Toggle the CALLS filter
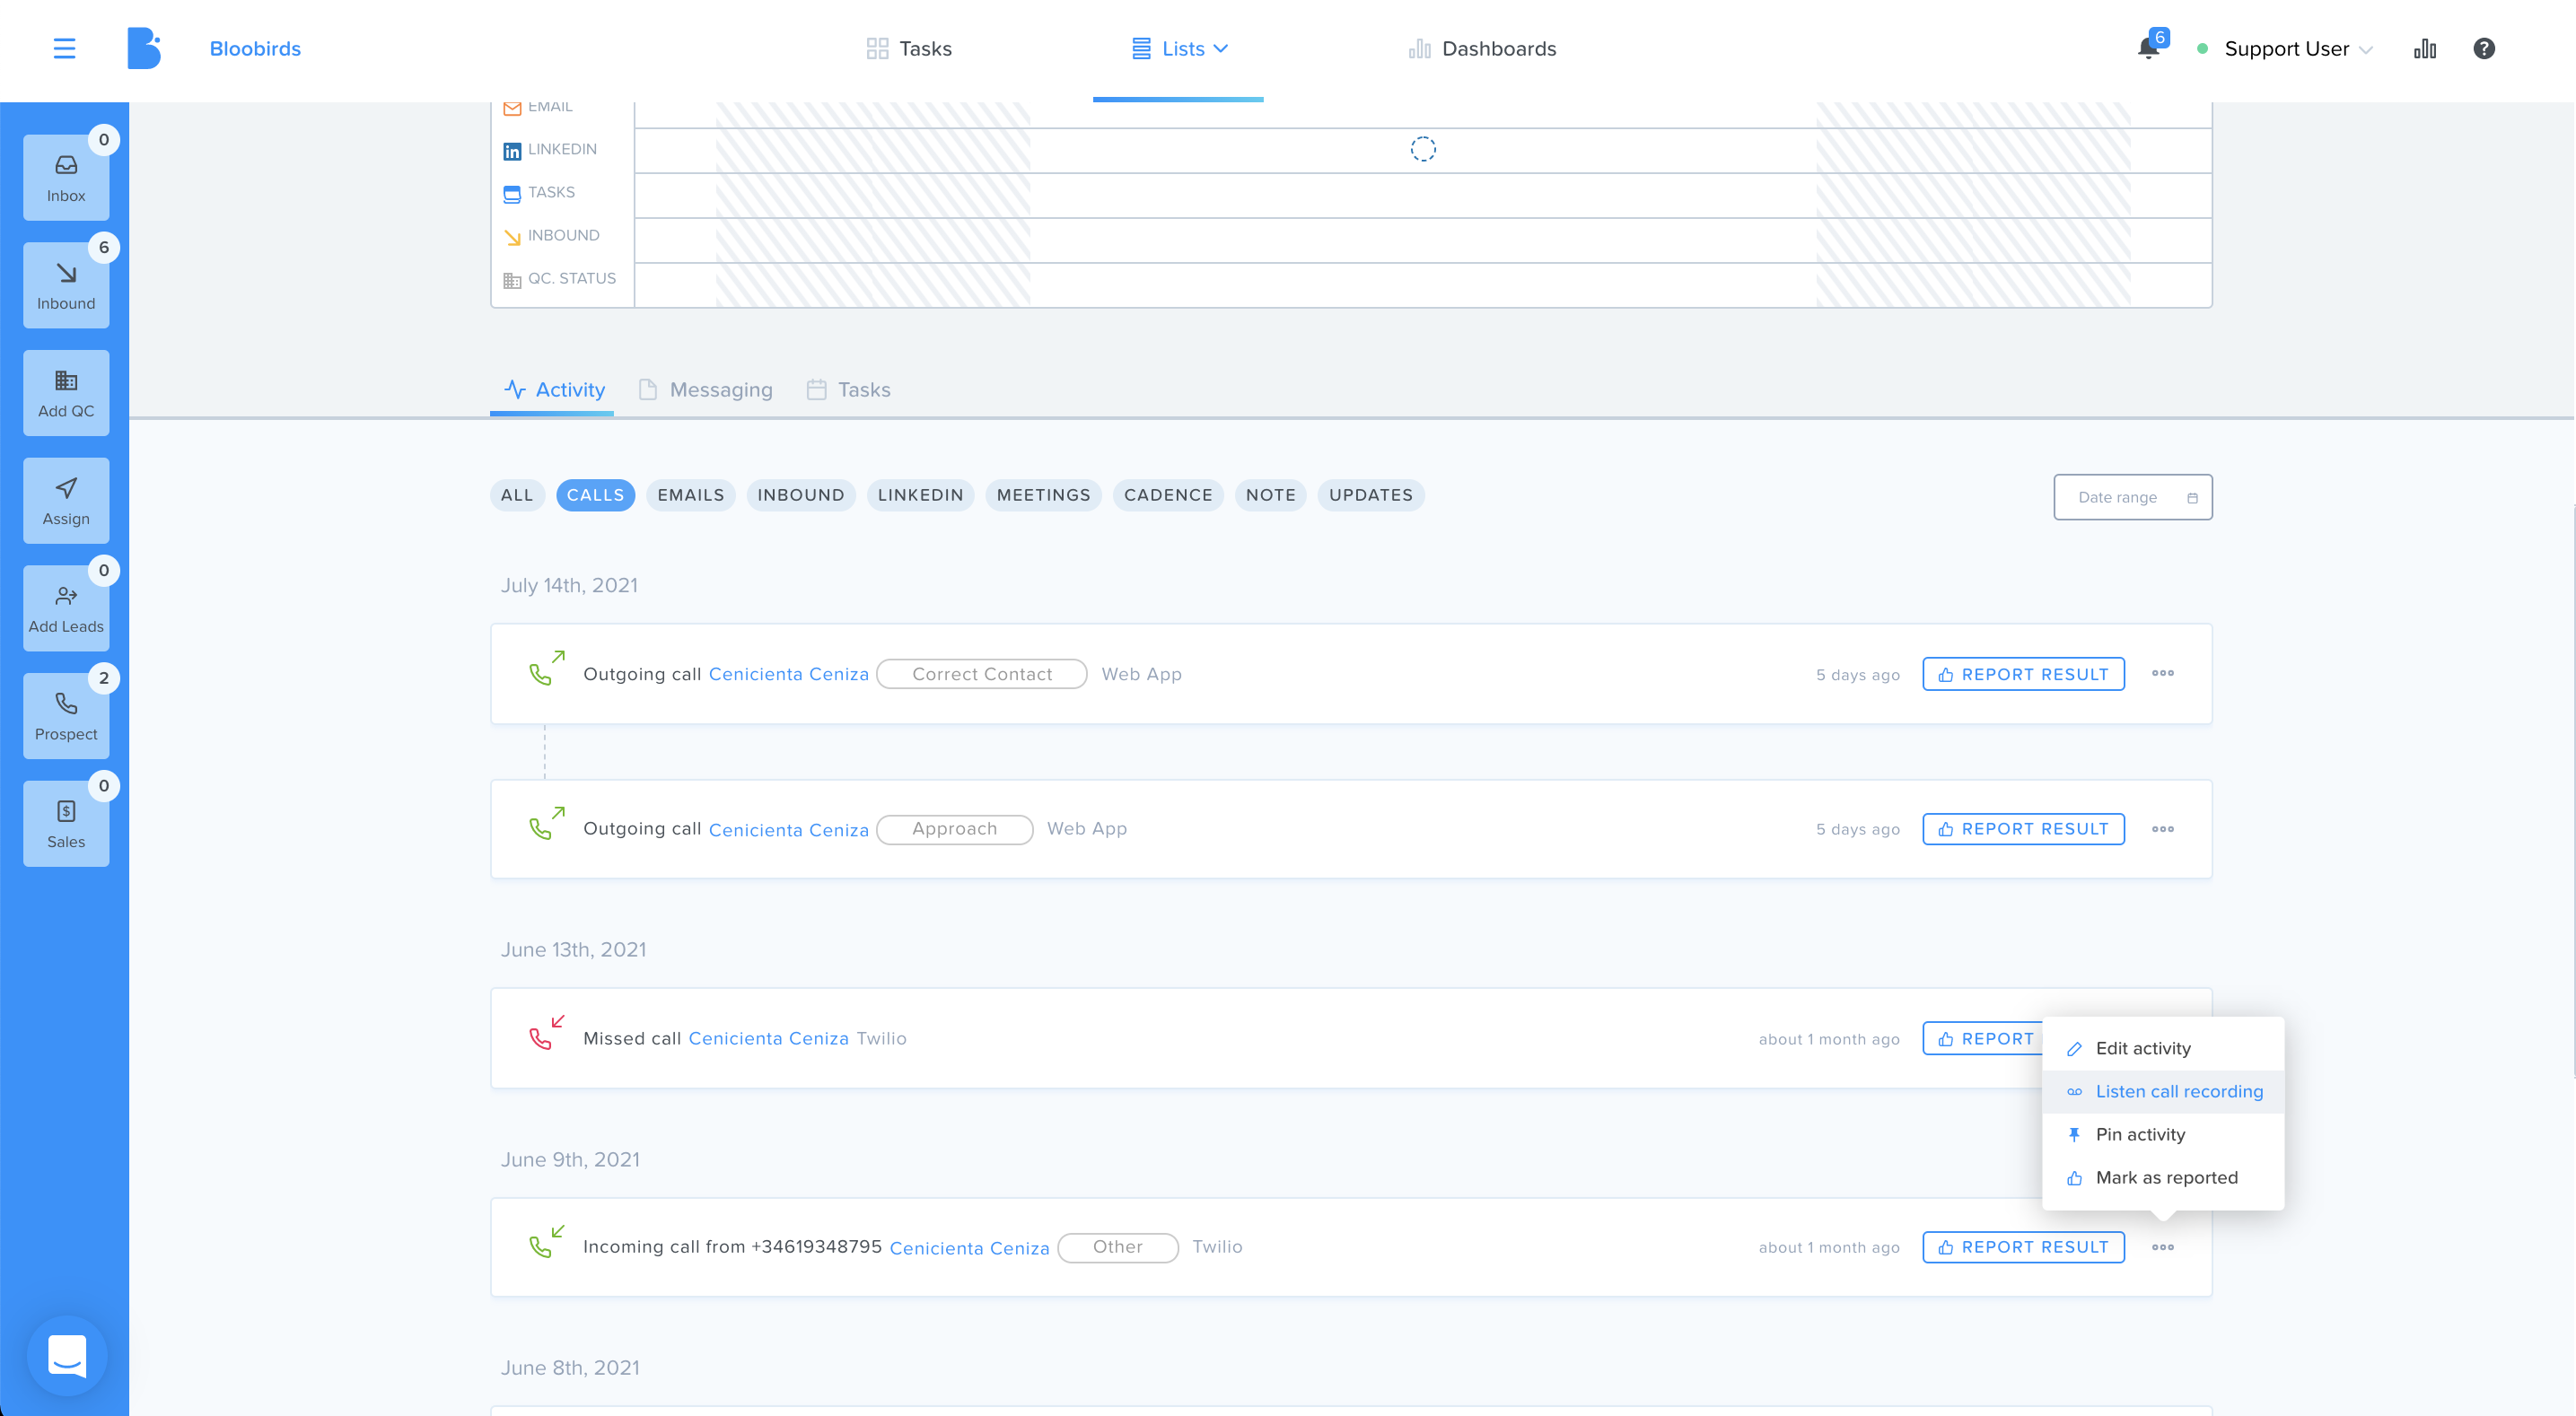Viewport: 2576px width, 1416px height. [595, 495]
